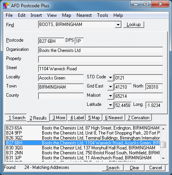Click the Organisation field
172x175 pixels.
pyautogui.click(x=100, y=50)
